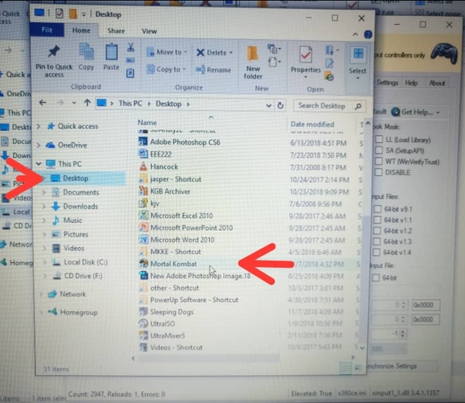Open the Copy to dropdown

pyautogui.click(x=167, y=69)
